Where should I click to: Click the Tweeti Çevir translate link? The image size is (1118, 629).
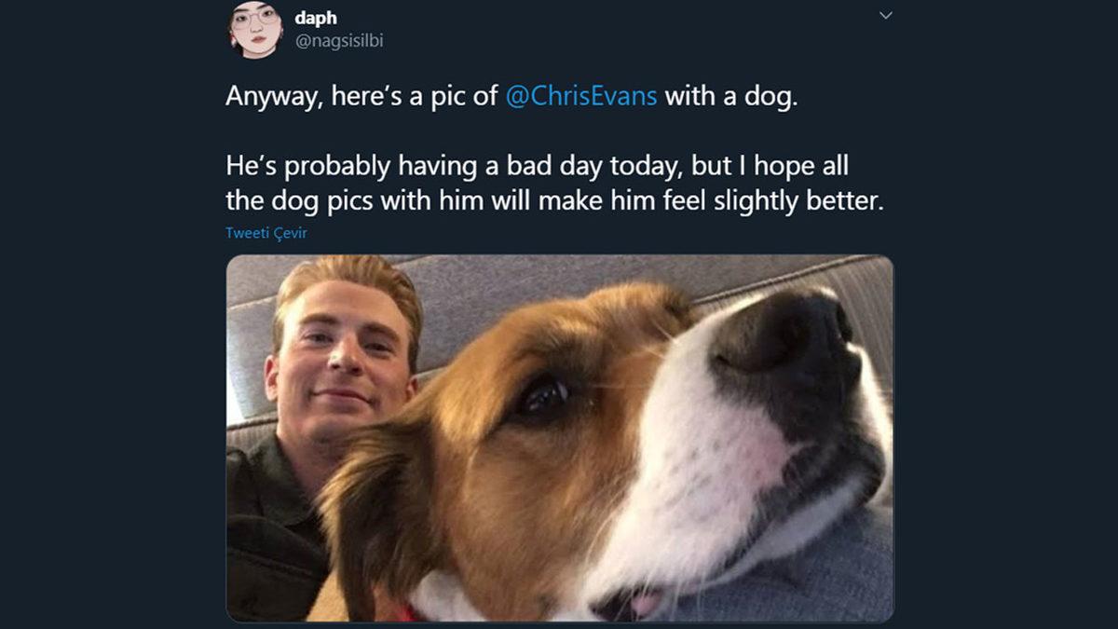point(266,233)
